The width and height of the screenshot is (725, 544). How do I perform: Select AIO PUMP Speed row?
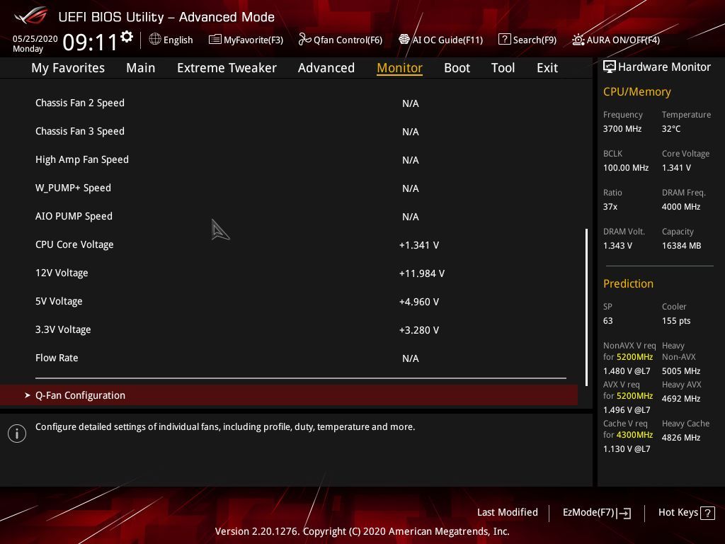289,216
